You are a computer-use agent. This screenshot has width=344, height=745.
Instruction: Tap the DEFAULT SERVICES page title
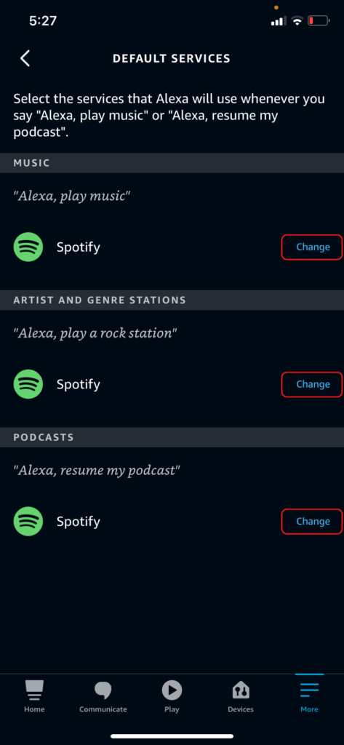click(172, 58)
